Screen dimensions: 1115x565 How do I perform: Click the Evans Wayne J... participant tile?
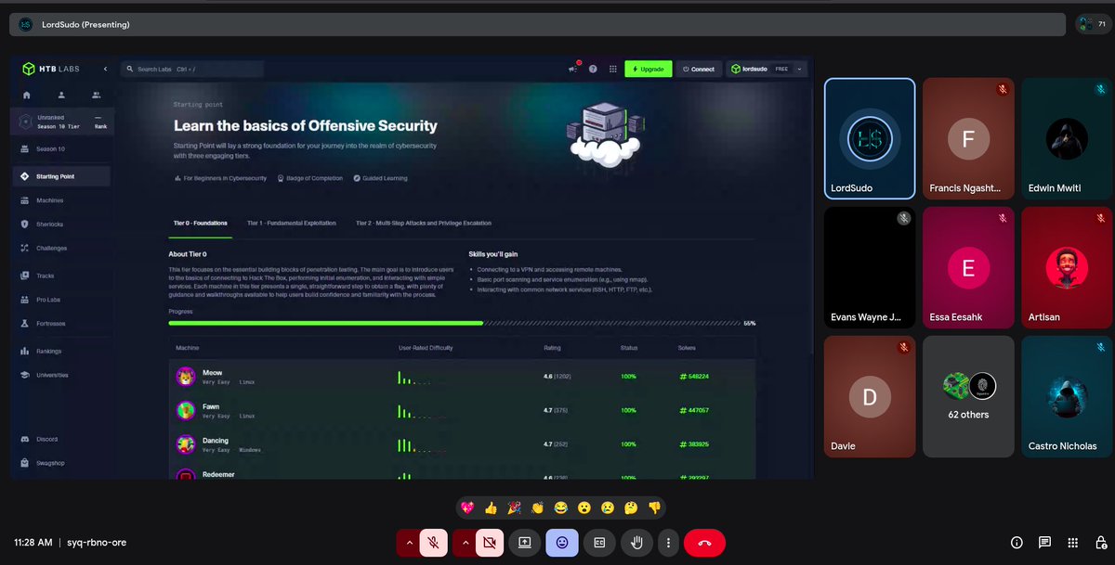click(x=870, y=267)
